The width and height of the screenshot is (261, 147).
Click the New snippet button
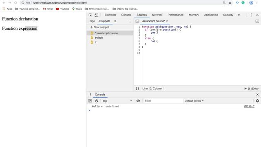(x=100, y=27)
